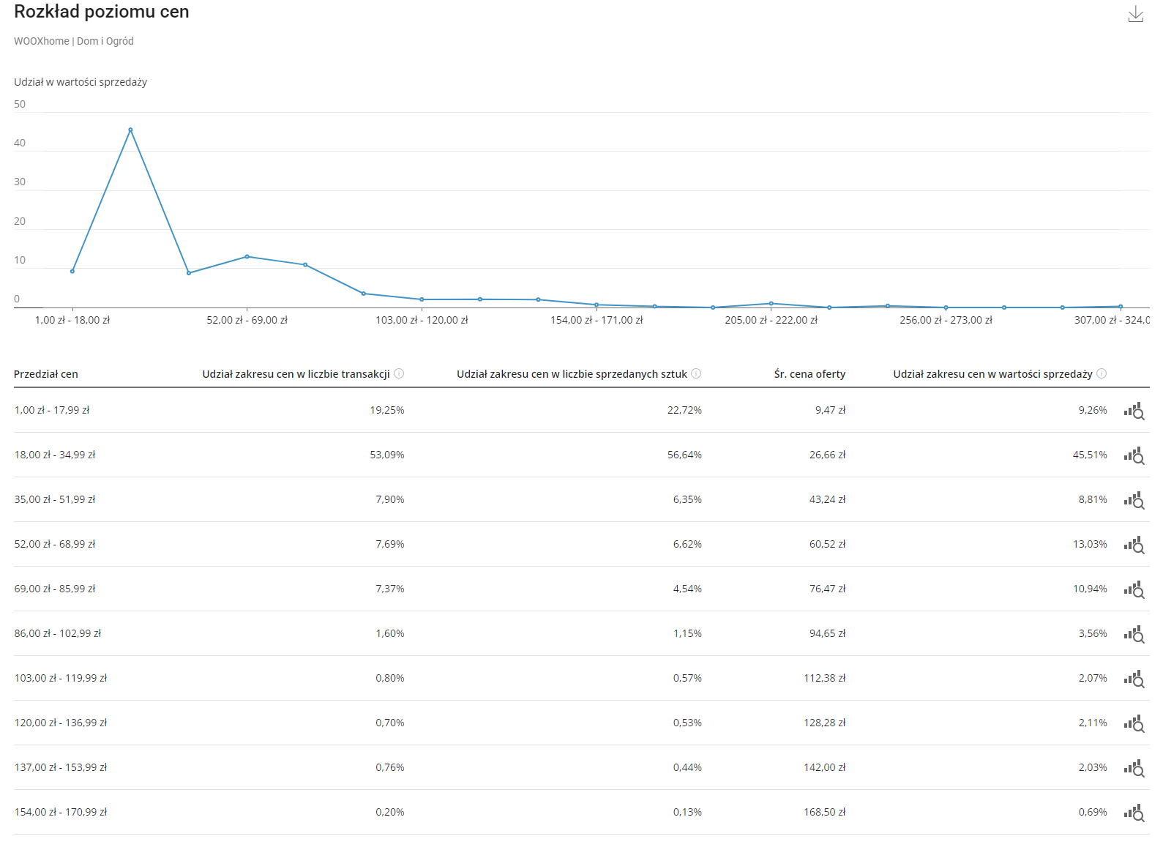Select the first data point on the chart line
1163x850 pixels.
click(x=72, y=272)
